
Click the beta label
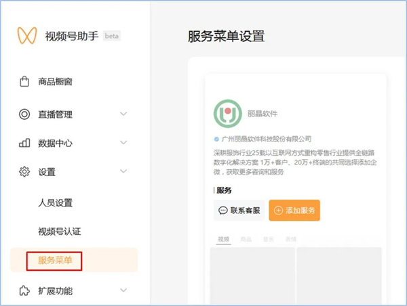[x=112, y=36]
